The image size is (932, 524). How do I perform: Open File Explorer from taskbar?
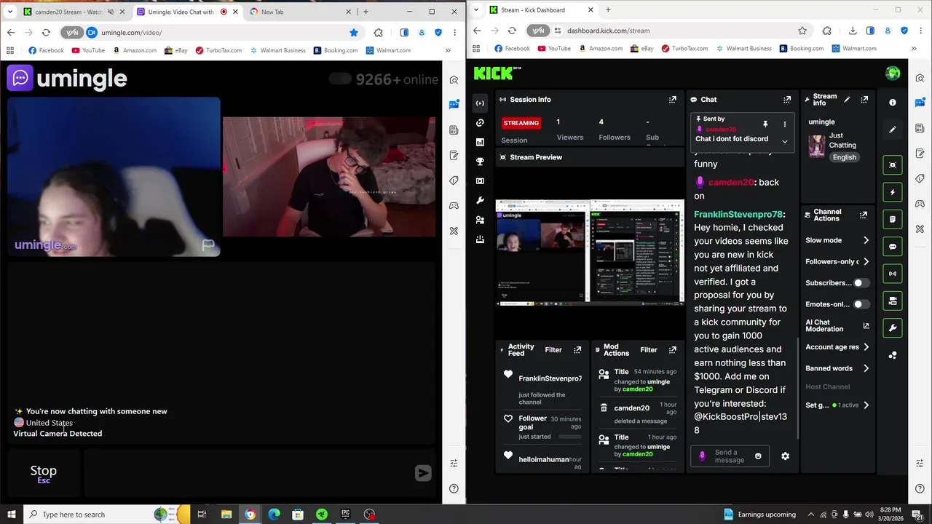[226, 515]
